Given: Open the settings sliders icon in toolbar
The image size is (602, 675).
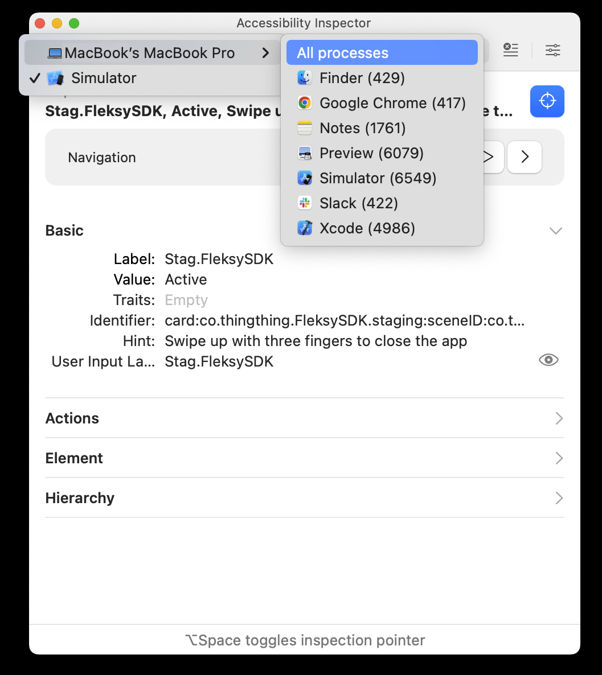Looking at the screenshot, I should tap(552, 50).
